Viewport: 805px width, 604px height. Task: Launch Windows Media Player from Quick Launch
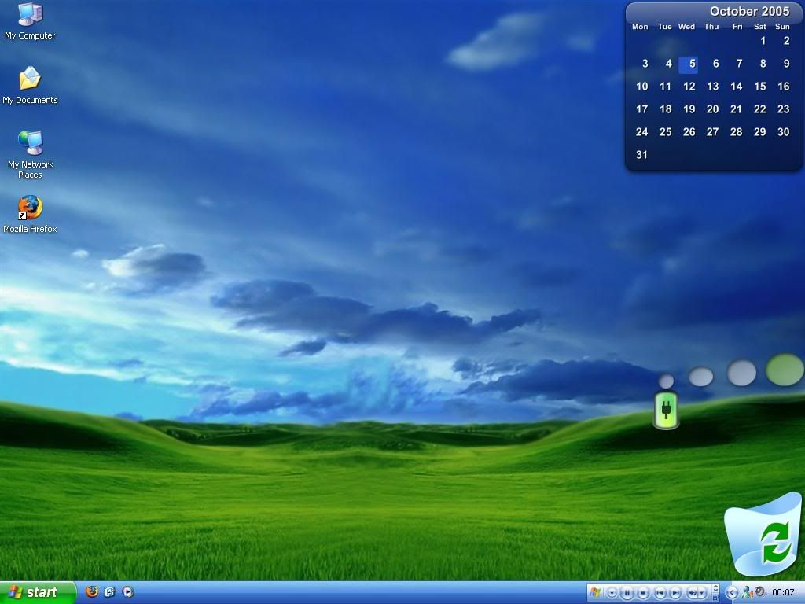tap(128, 591)
